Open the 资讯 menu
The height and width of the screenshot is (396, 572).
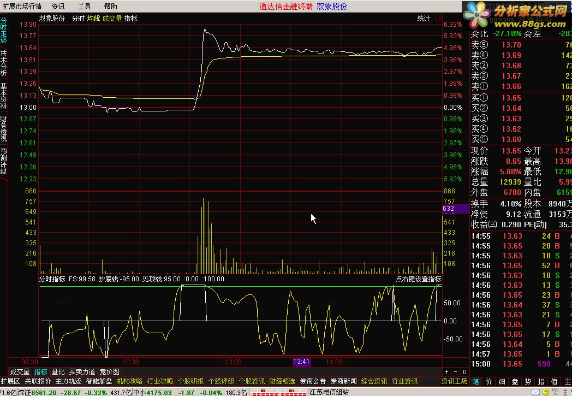pyautogui.click(x=58, y=6)
